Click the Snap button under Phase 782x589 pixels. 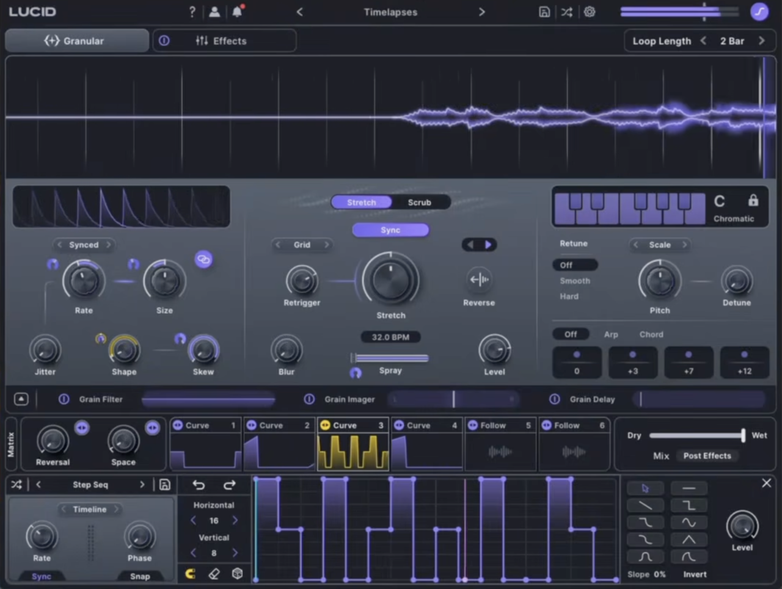coord(140,576)
